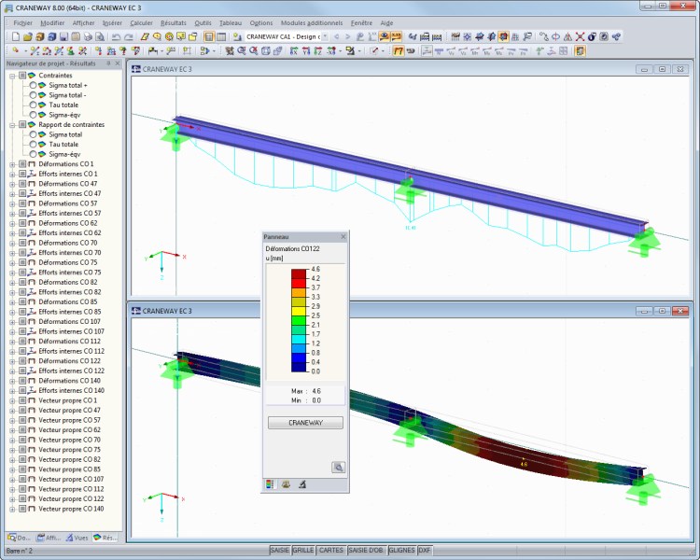Expand the Déformations CO 1 node

pyautogui.click(x=12, y=164)
